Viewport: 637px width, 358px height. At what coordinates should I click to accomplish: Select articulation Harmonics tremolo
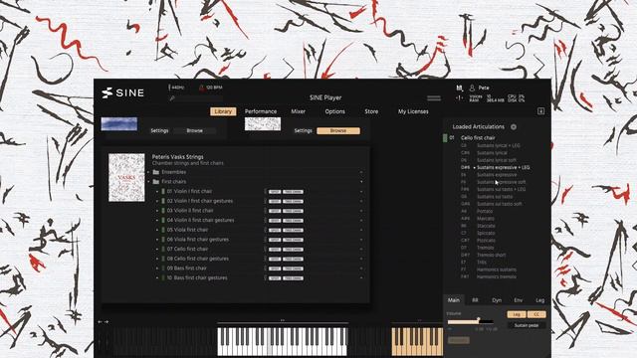pyautogui.click(x=497, y=276)
